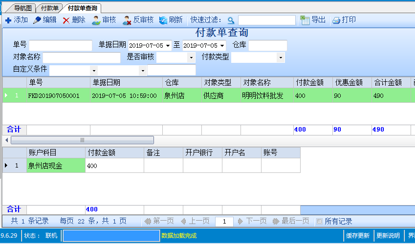This screenshot has width=415, height=244.
Task: Click the 账号 column header
Action: click(x=281, y=153)
